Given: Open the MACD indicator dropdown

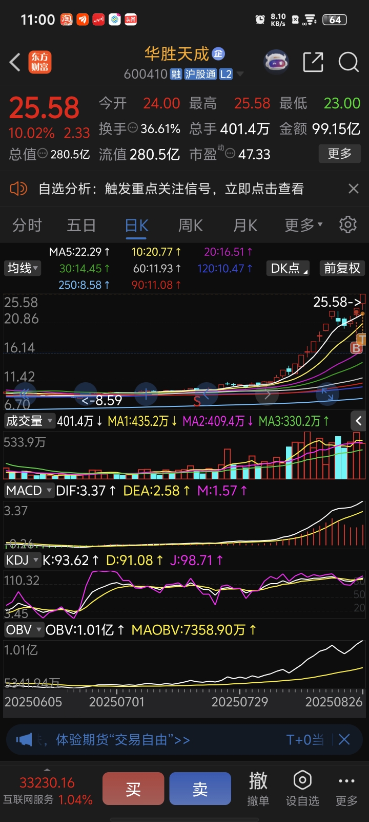Looking at the screenshot, I should click(x=29, y=490).
